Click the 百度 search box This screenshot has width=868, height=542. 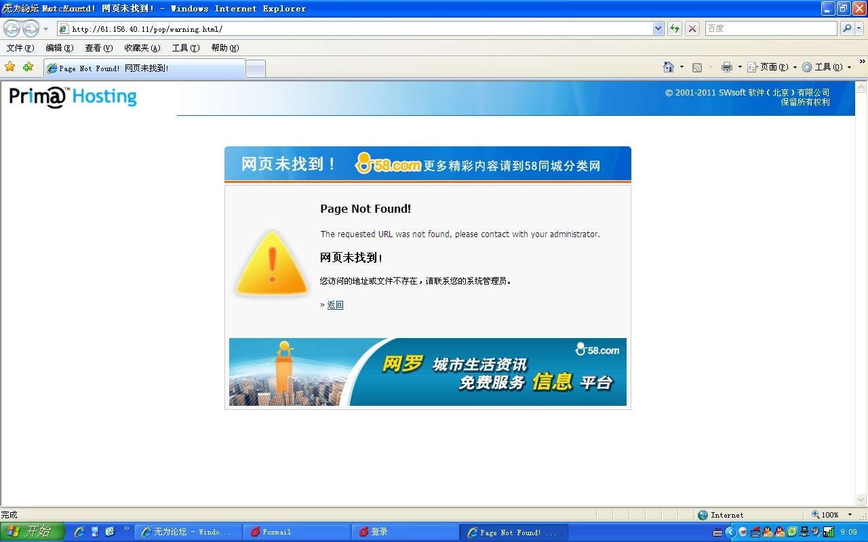[x=771, y=28]
